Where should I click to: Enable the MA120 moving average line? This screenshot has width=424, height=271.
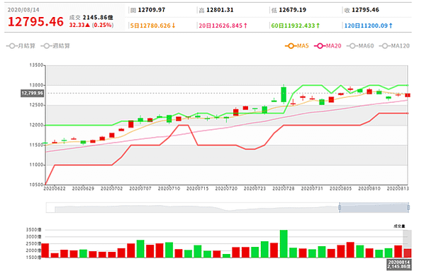point(394,46)
